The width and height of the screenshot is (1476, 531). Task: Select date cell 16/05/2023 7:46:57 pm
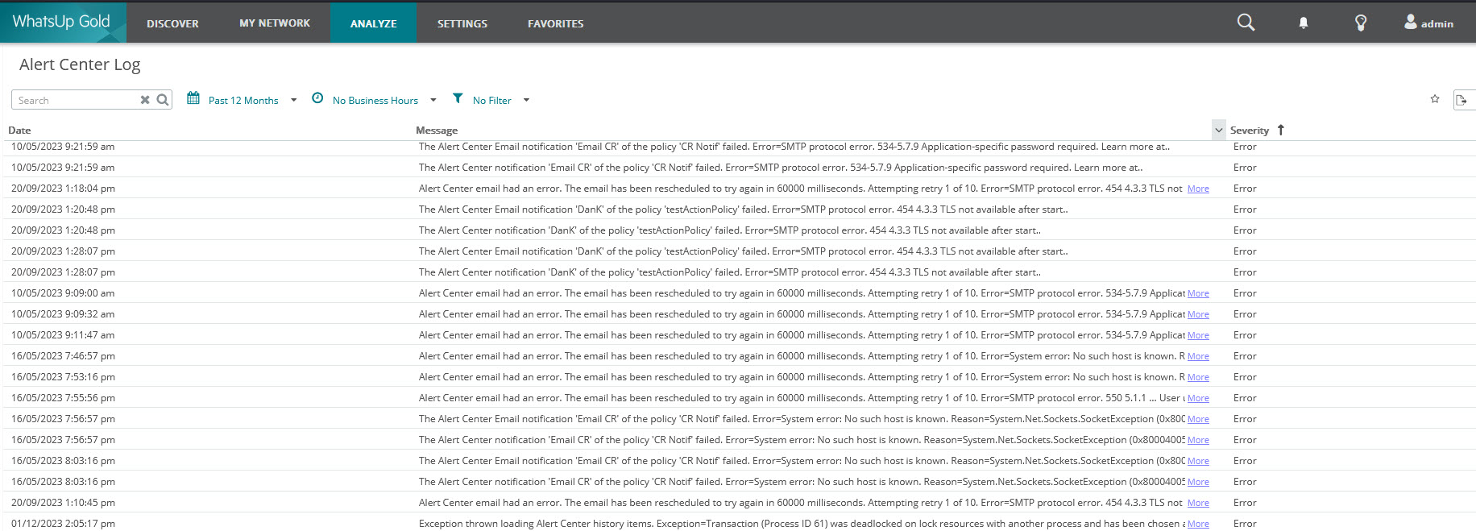(x=63, y=356)
